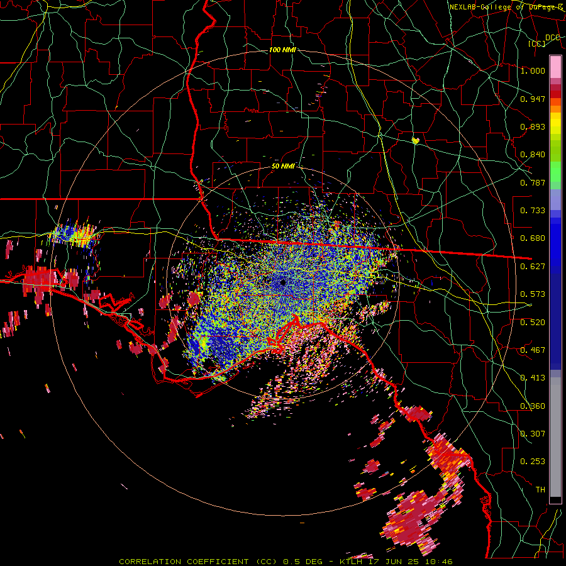
Task: Click the yellow marker northeast of radar
Action: point(416,141)
